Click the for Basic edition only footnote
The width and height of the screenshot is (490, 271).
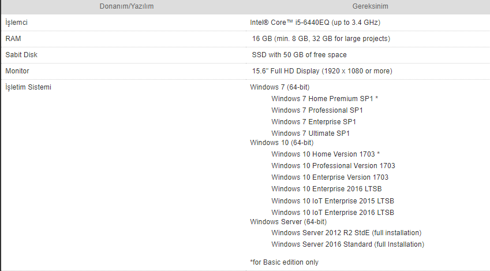pyautogui.click(x=284, y=262)
